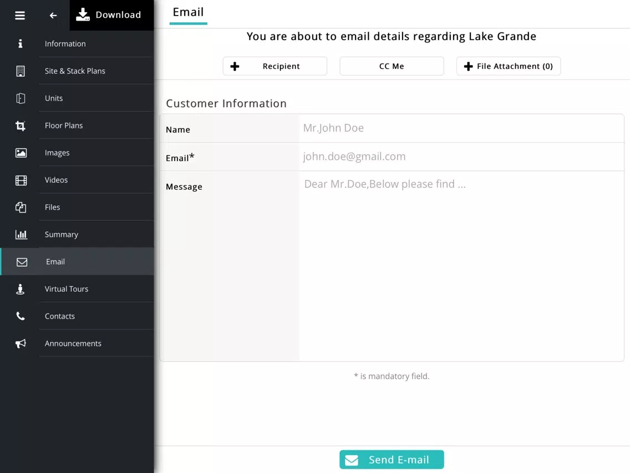Click the 'Email*' field label
The image size is (630, 473).
pyautogui.click(x=180, y=157)
